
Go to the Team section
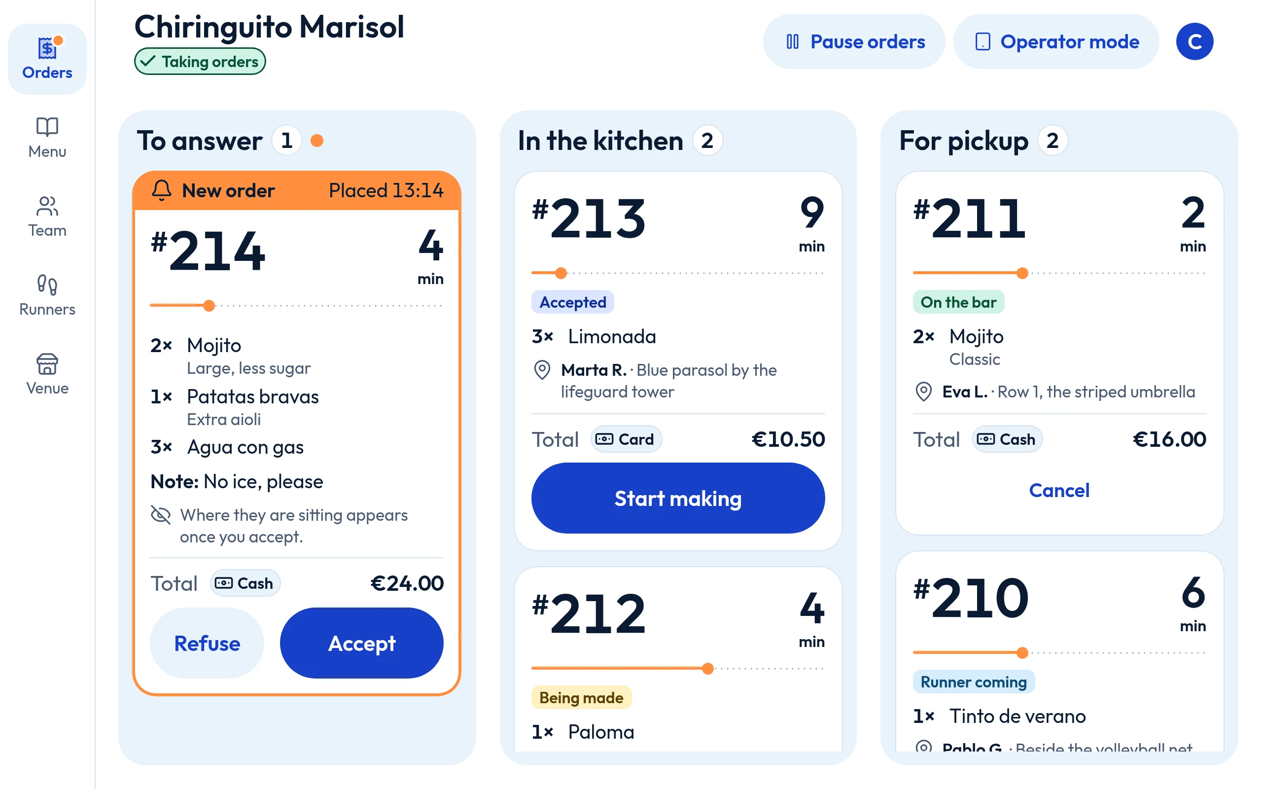[x=47, y=216]
